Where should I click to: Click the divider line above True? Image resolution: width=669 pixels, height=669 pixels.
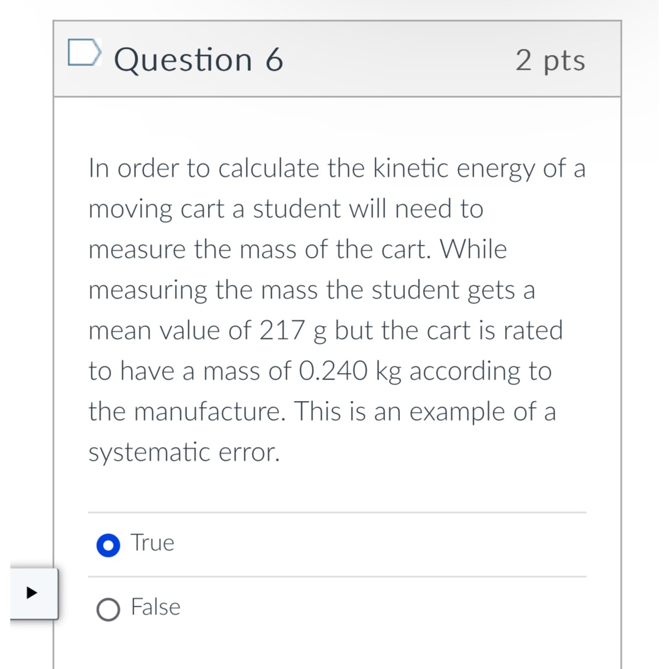click(337, 512)
